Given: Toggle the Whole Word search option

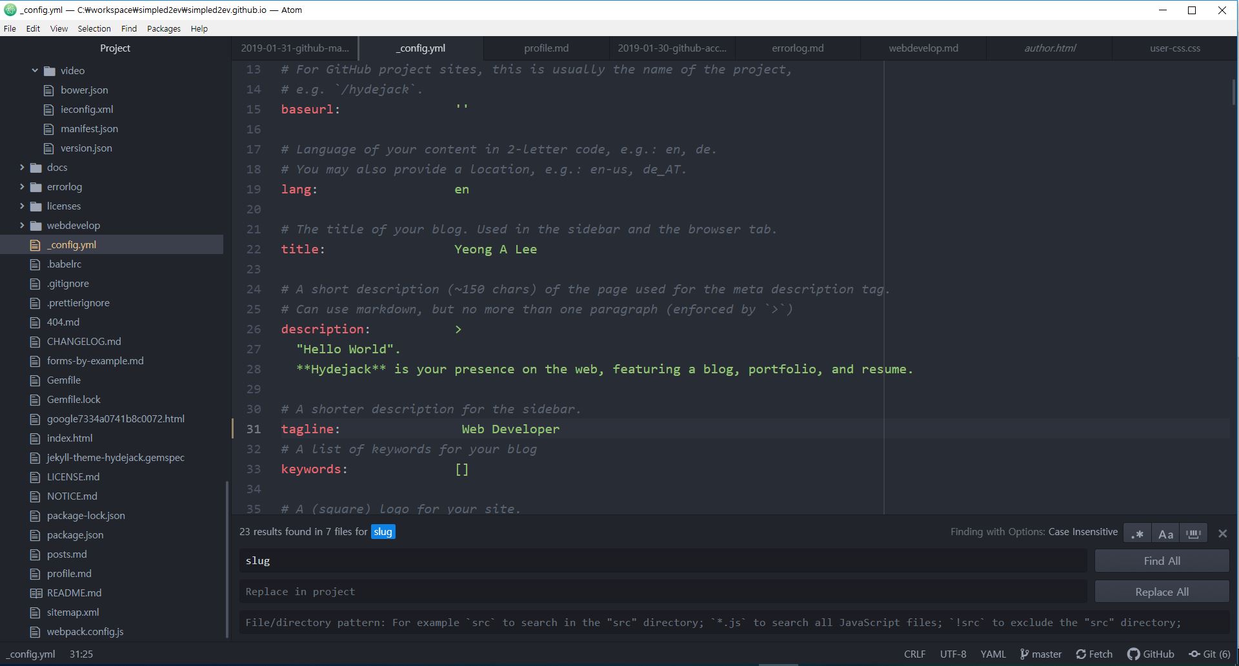Looking at the screenshot, I should pos(1193,533).
